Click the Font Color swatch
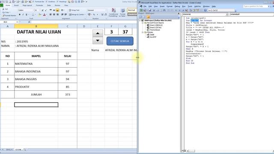This screenshot has height=154, width=274. coord(45,15)
